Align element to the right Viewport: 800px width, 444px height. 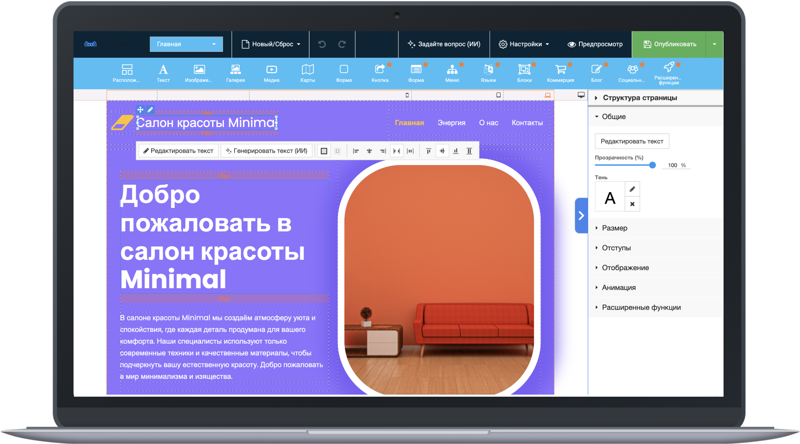click(383, 151)
